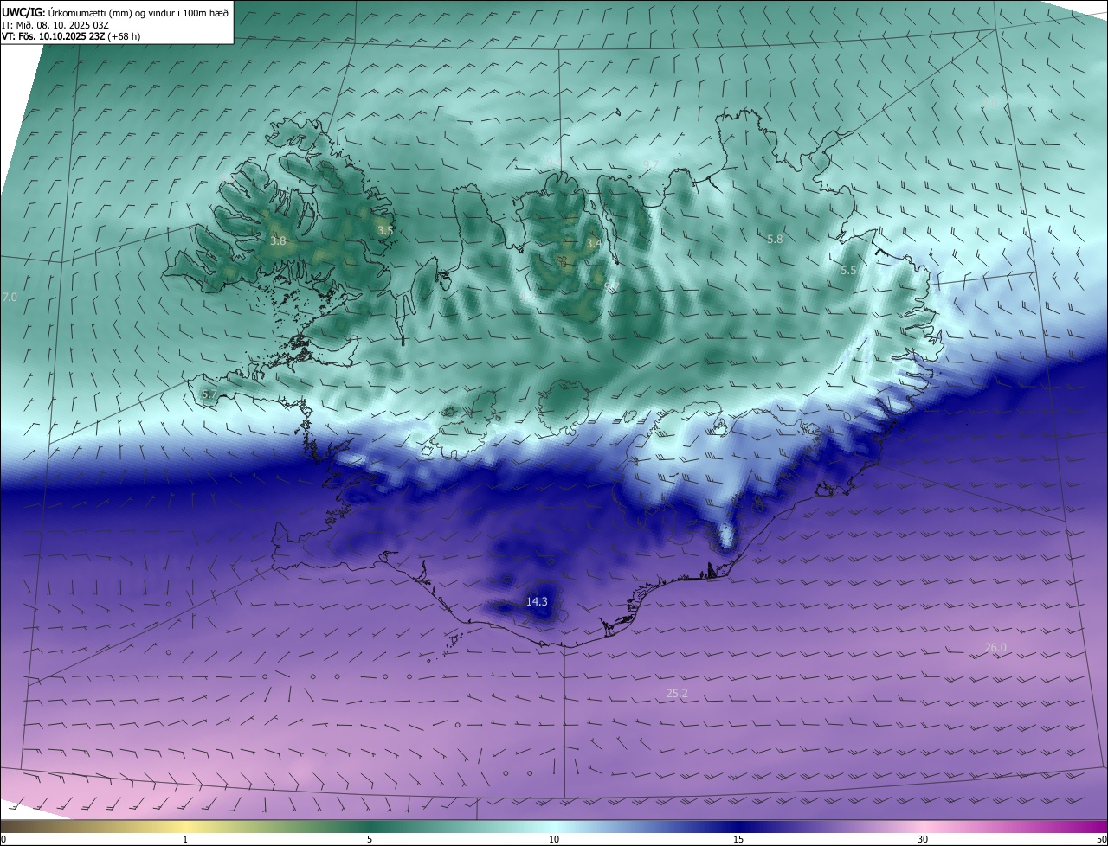Click the 1 tick on the color scale
1108x846 pixels.
(x=185, y=839)
